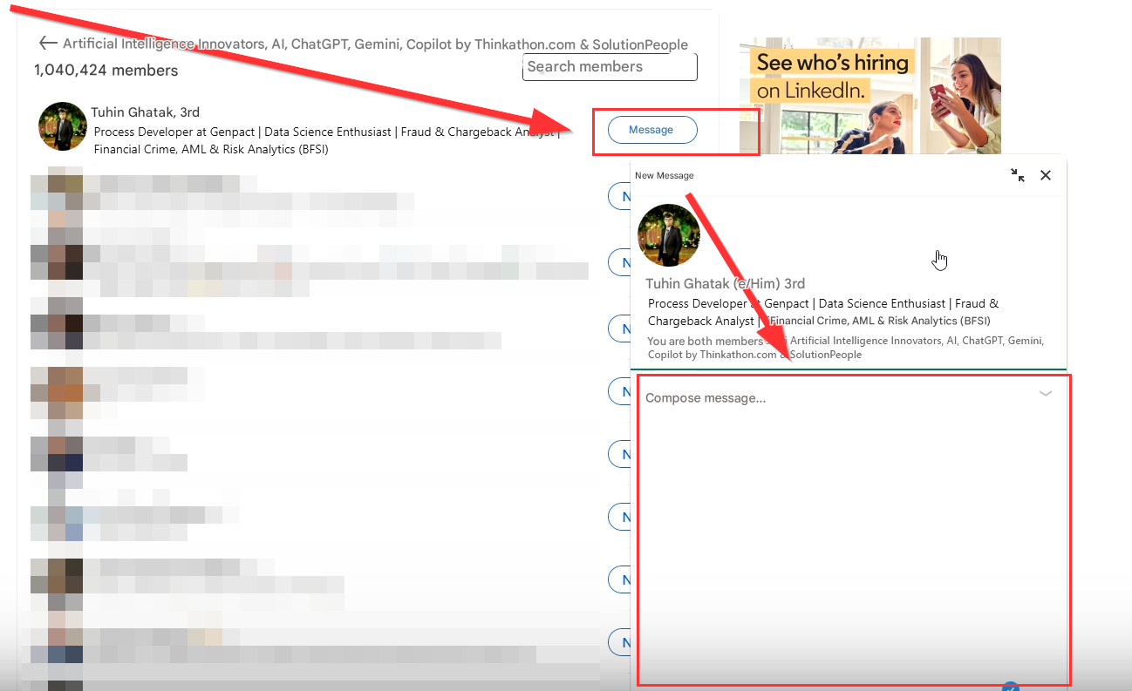Click Tuhin Ghatak (He/Him) name in the message popup

coord(725,284)
